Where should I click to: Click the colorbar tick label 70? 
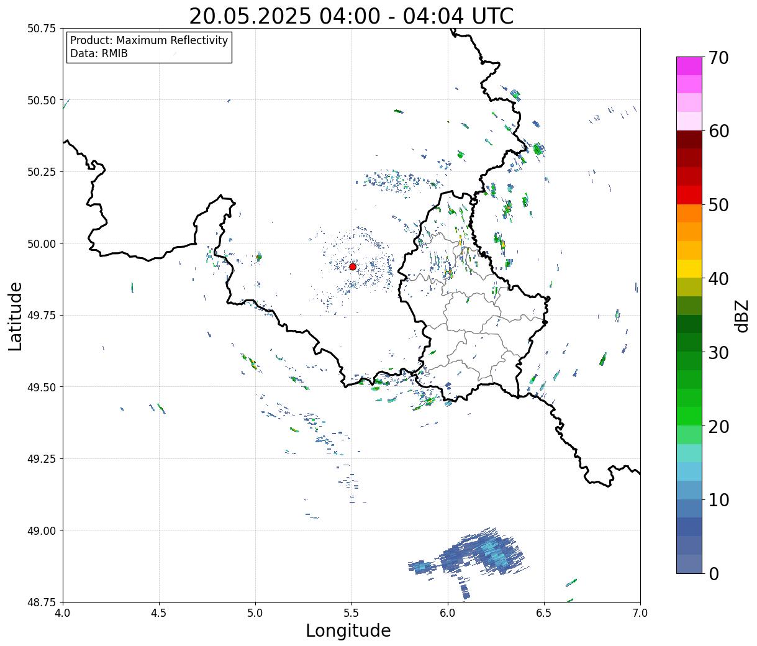(x=718, y=58)
